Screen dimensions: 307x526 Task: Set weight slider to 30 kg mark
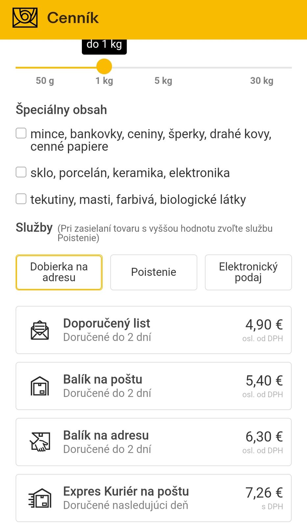click(262, 67)
